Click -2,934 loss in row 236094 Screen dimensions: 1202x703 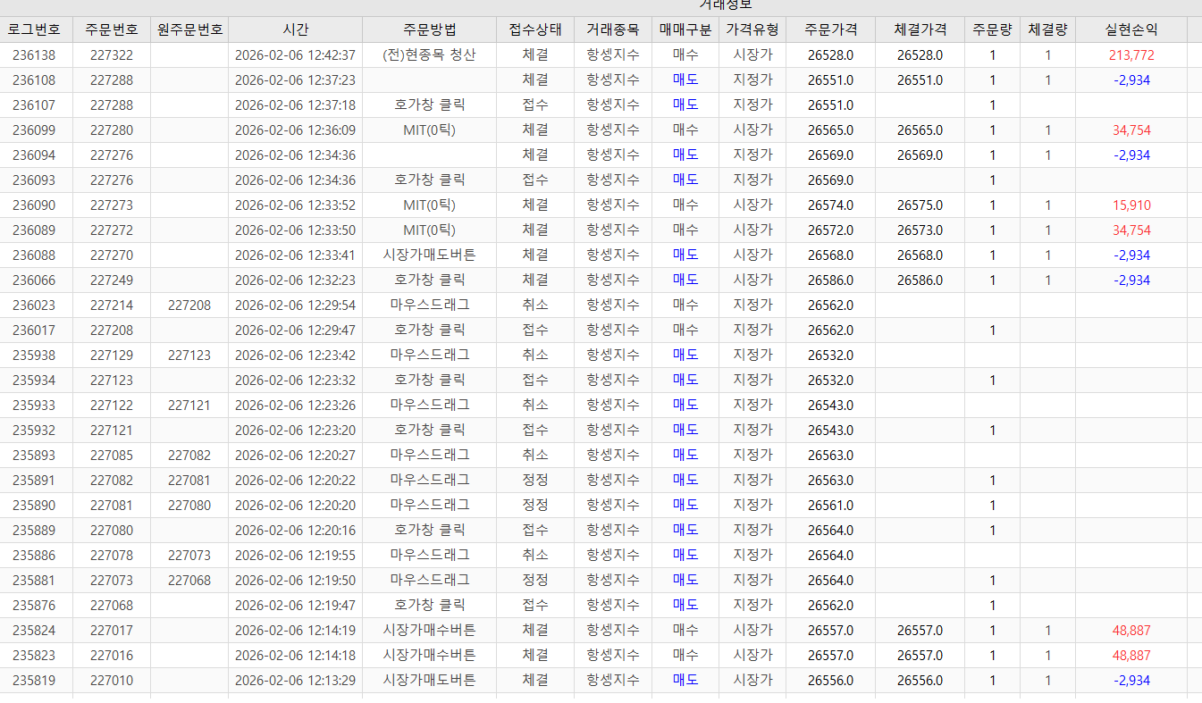pyautogui.click(x=1131, y=155)
